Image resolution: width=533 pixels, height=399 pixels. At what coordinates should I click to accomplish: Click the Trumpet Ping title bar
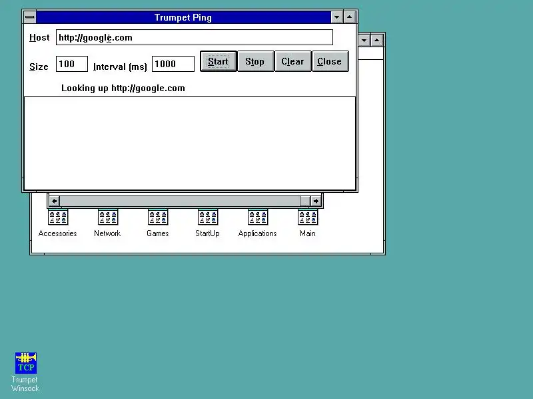[183, 17]
